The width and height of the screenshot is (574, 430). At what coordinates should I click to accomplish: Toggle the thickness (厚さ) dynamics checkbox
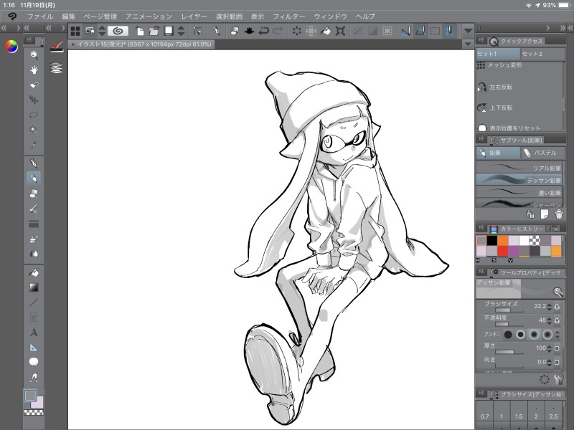pyautogui.click(x=557, y=349)
